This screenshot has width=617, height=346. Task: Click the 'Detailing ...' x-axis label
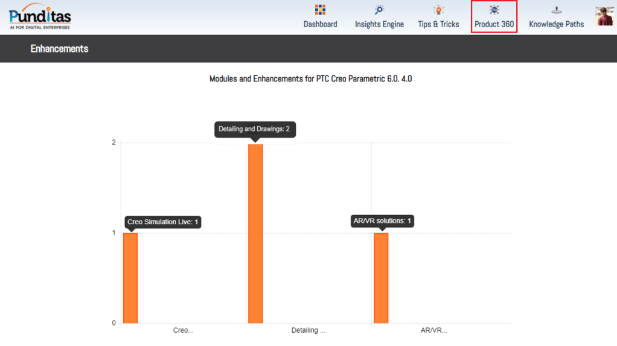[308, 330]
